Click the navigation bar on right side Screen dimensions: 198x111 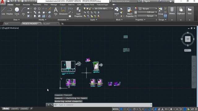pos(194,72)
